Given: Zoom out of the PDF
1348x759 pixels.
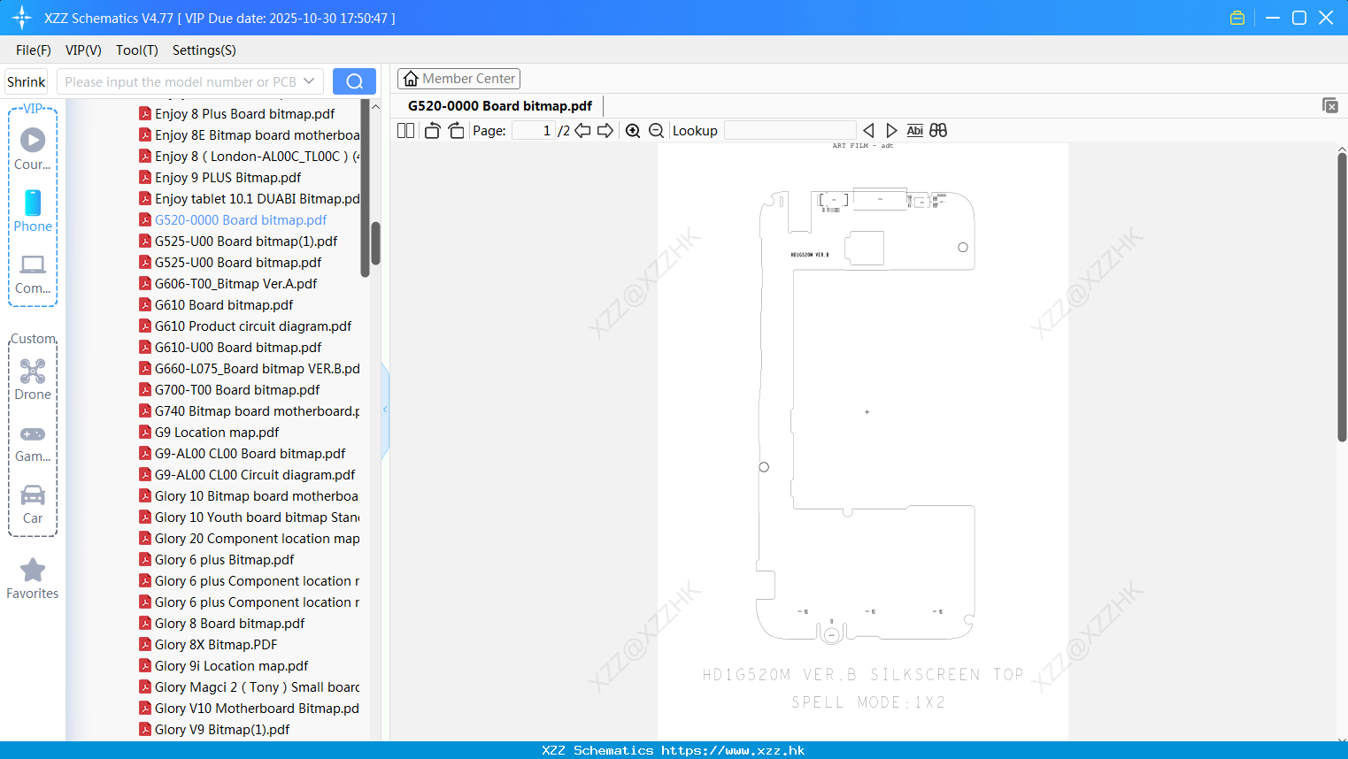Looking at the screenshot, I should tap(657, 130).
